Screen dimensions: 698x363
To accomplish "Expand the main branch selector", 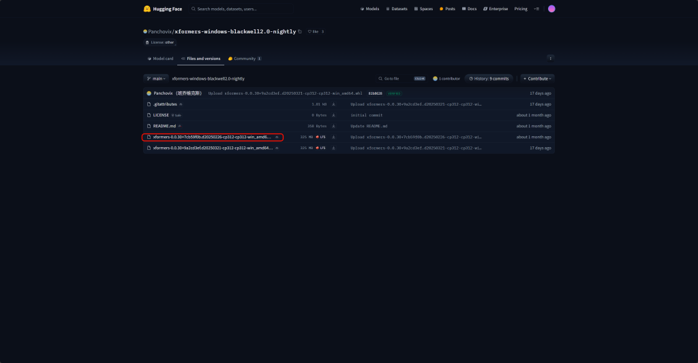I will 155,78.
